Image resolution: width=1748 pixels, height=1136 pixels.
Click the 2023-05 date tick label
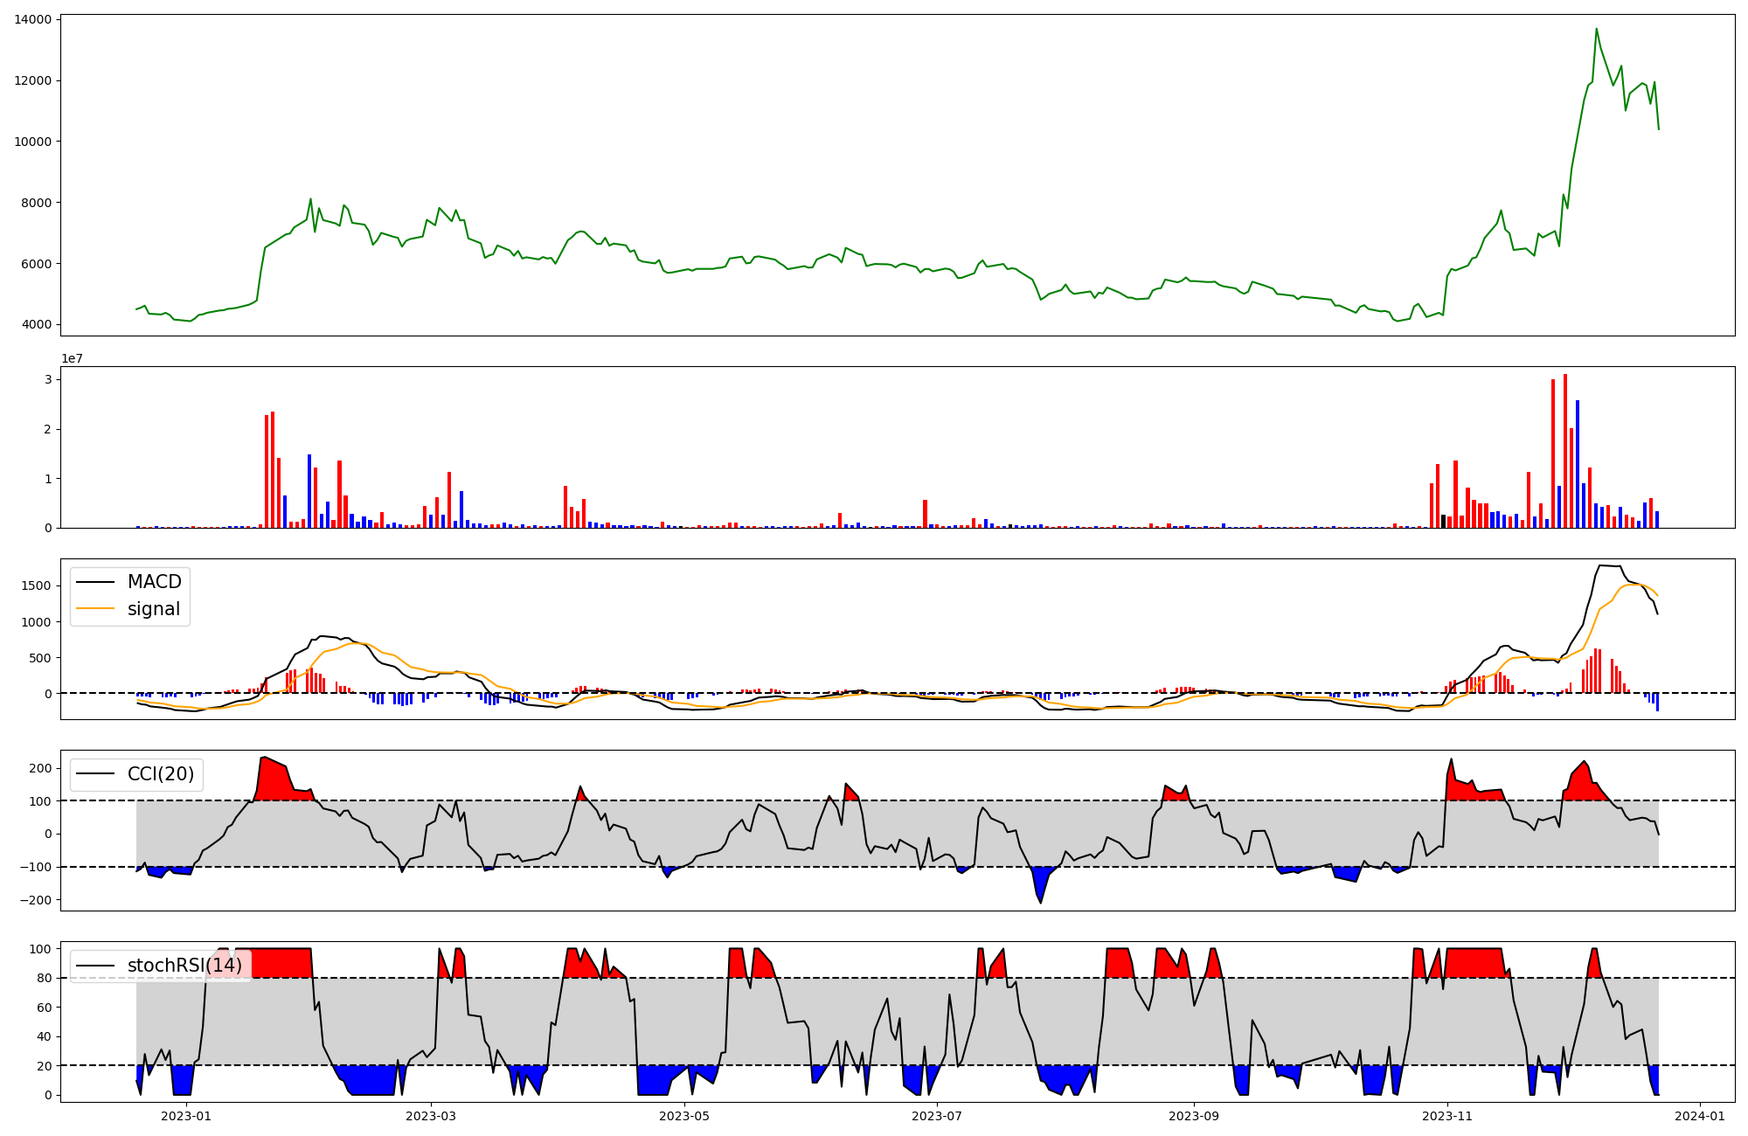(x=684, y=1116)
